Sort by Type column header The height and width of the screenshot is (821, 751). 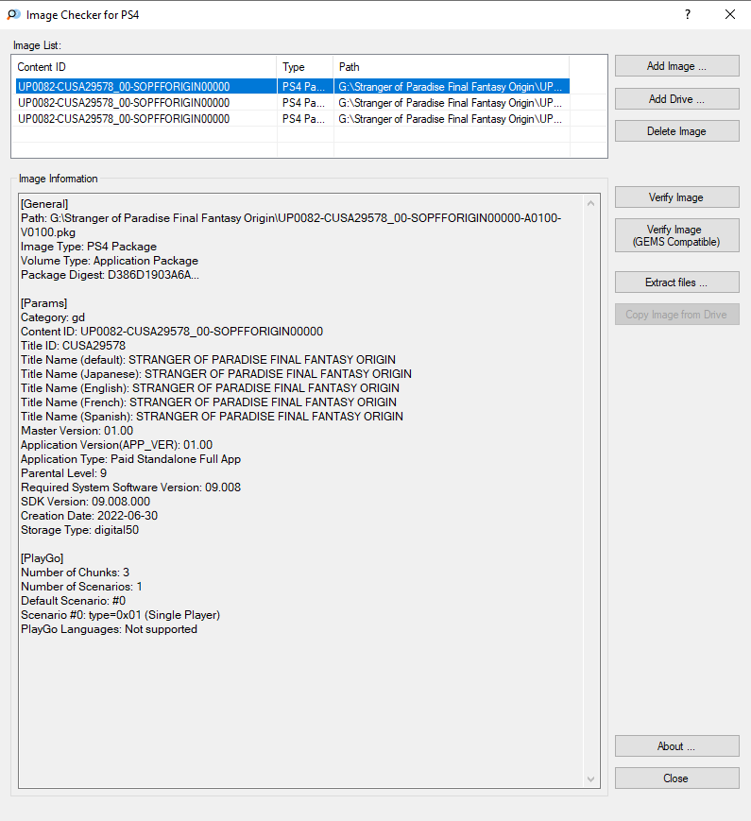click(x=305, y=67)
